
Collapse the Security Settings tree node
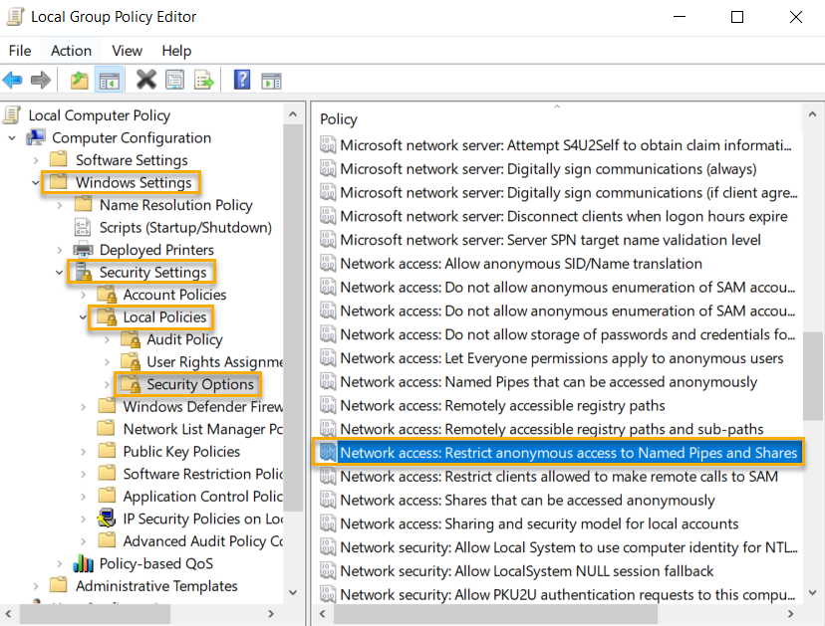pyautogui.click(x=59, y=272)
